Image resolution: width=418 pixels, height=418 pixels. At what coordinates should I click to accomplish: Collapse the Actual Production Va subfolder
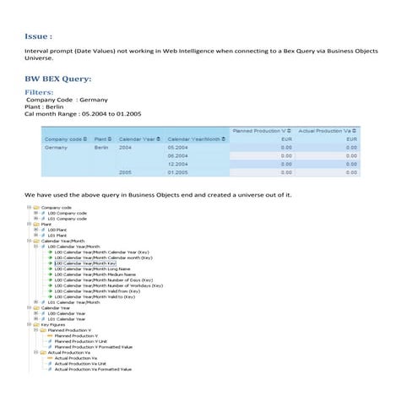35,352
